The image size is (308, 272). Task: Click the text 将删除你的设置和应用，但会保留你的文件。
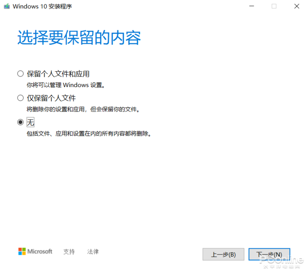tap(83, 109)
